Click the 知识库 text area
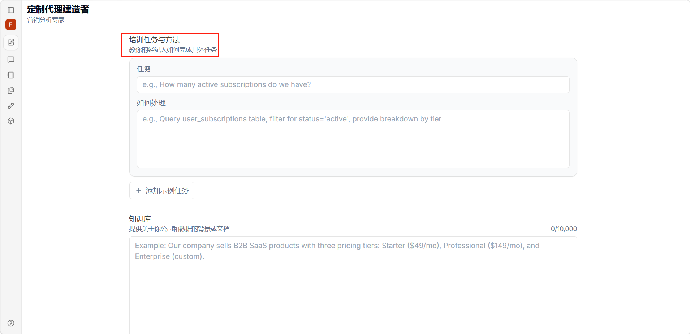This screenshot has height=334, width=690. point(353,285)
